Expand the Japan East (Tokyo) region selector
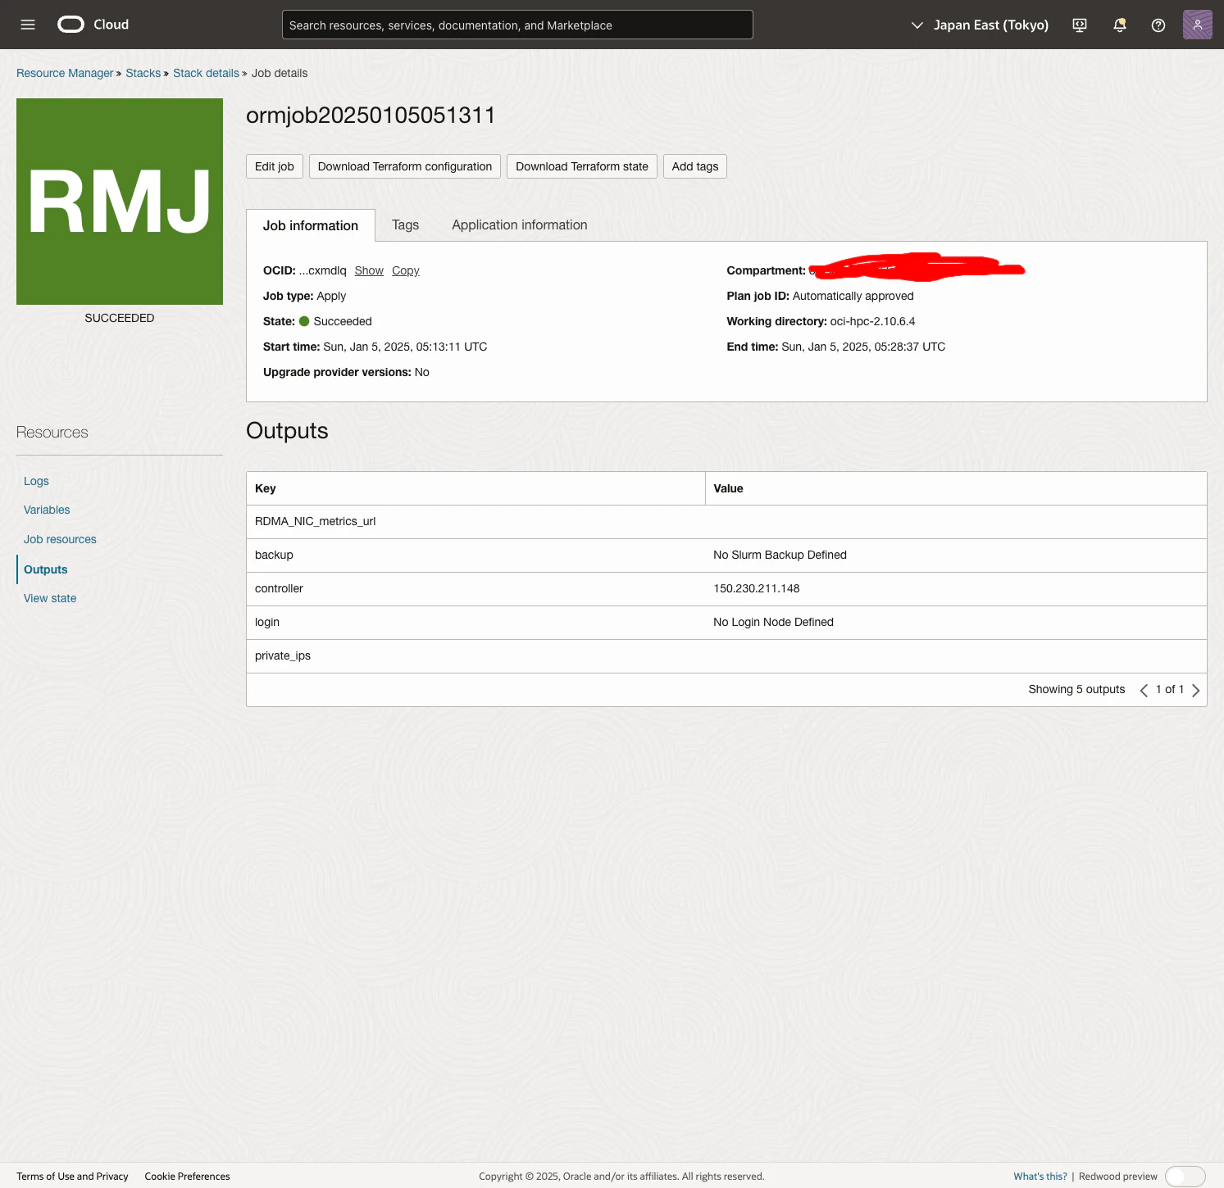 980,25
